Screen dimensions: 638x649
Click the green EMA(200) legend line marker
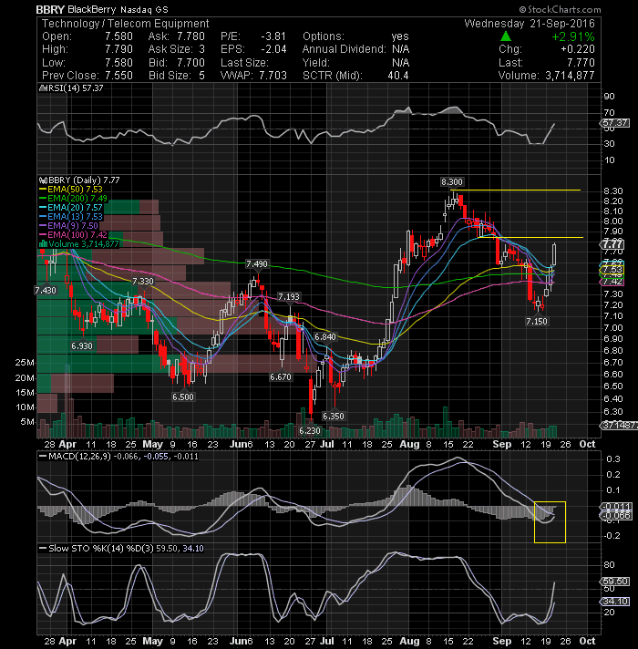[43, 199]
